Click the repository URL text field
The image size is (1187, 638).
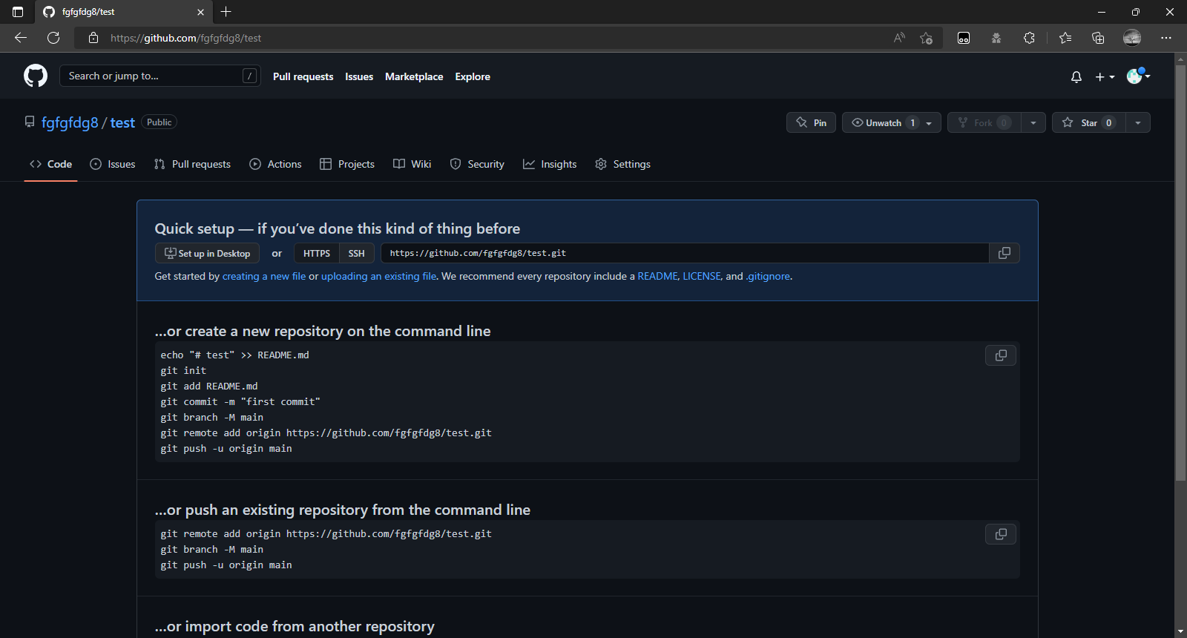click(x=685, y=253)
